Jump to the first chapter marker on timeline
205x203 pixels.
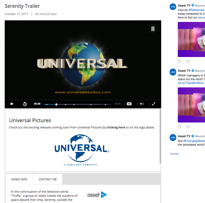47,104
